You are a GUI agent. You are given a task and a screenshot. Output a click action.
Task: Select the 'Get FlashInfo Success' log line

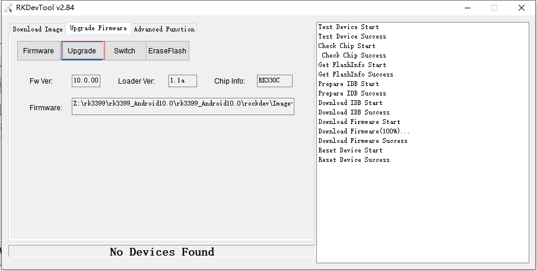pyautogui.click(x=355, y=74)
